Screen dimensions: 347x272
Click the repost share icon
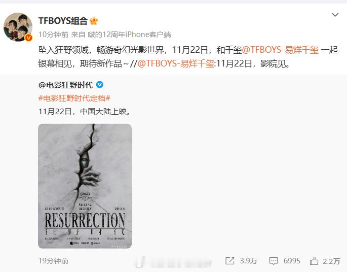[x=229, y=261]
